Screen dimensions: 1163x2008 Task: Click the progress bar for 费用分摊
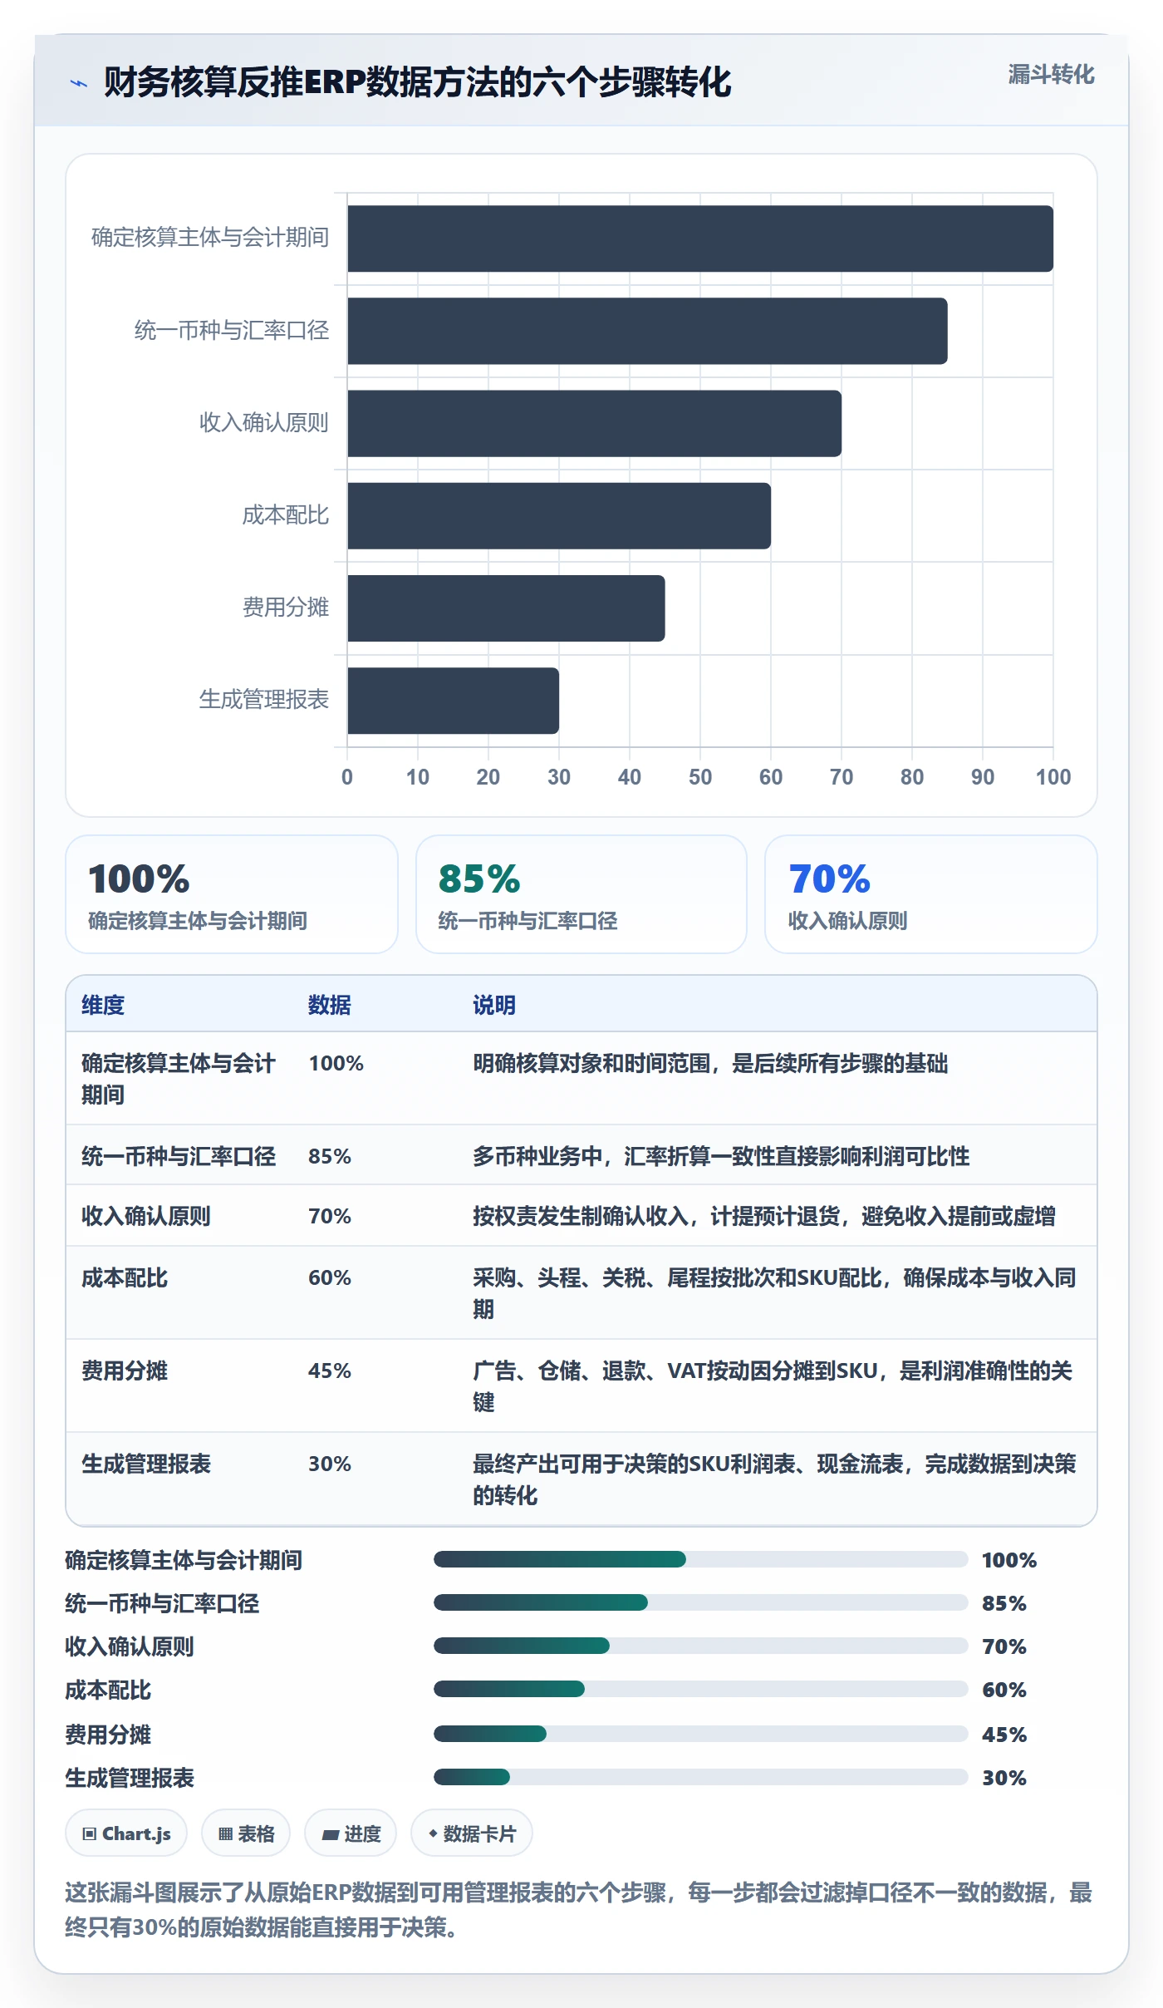pyautogui.click(x=700, y=1734)
